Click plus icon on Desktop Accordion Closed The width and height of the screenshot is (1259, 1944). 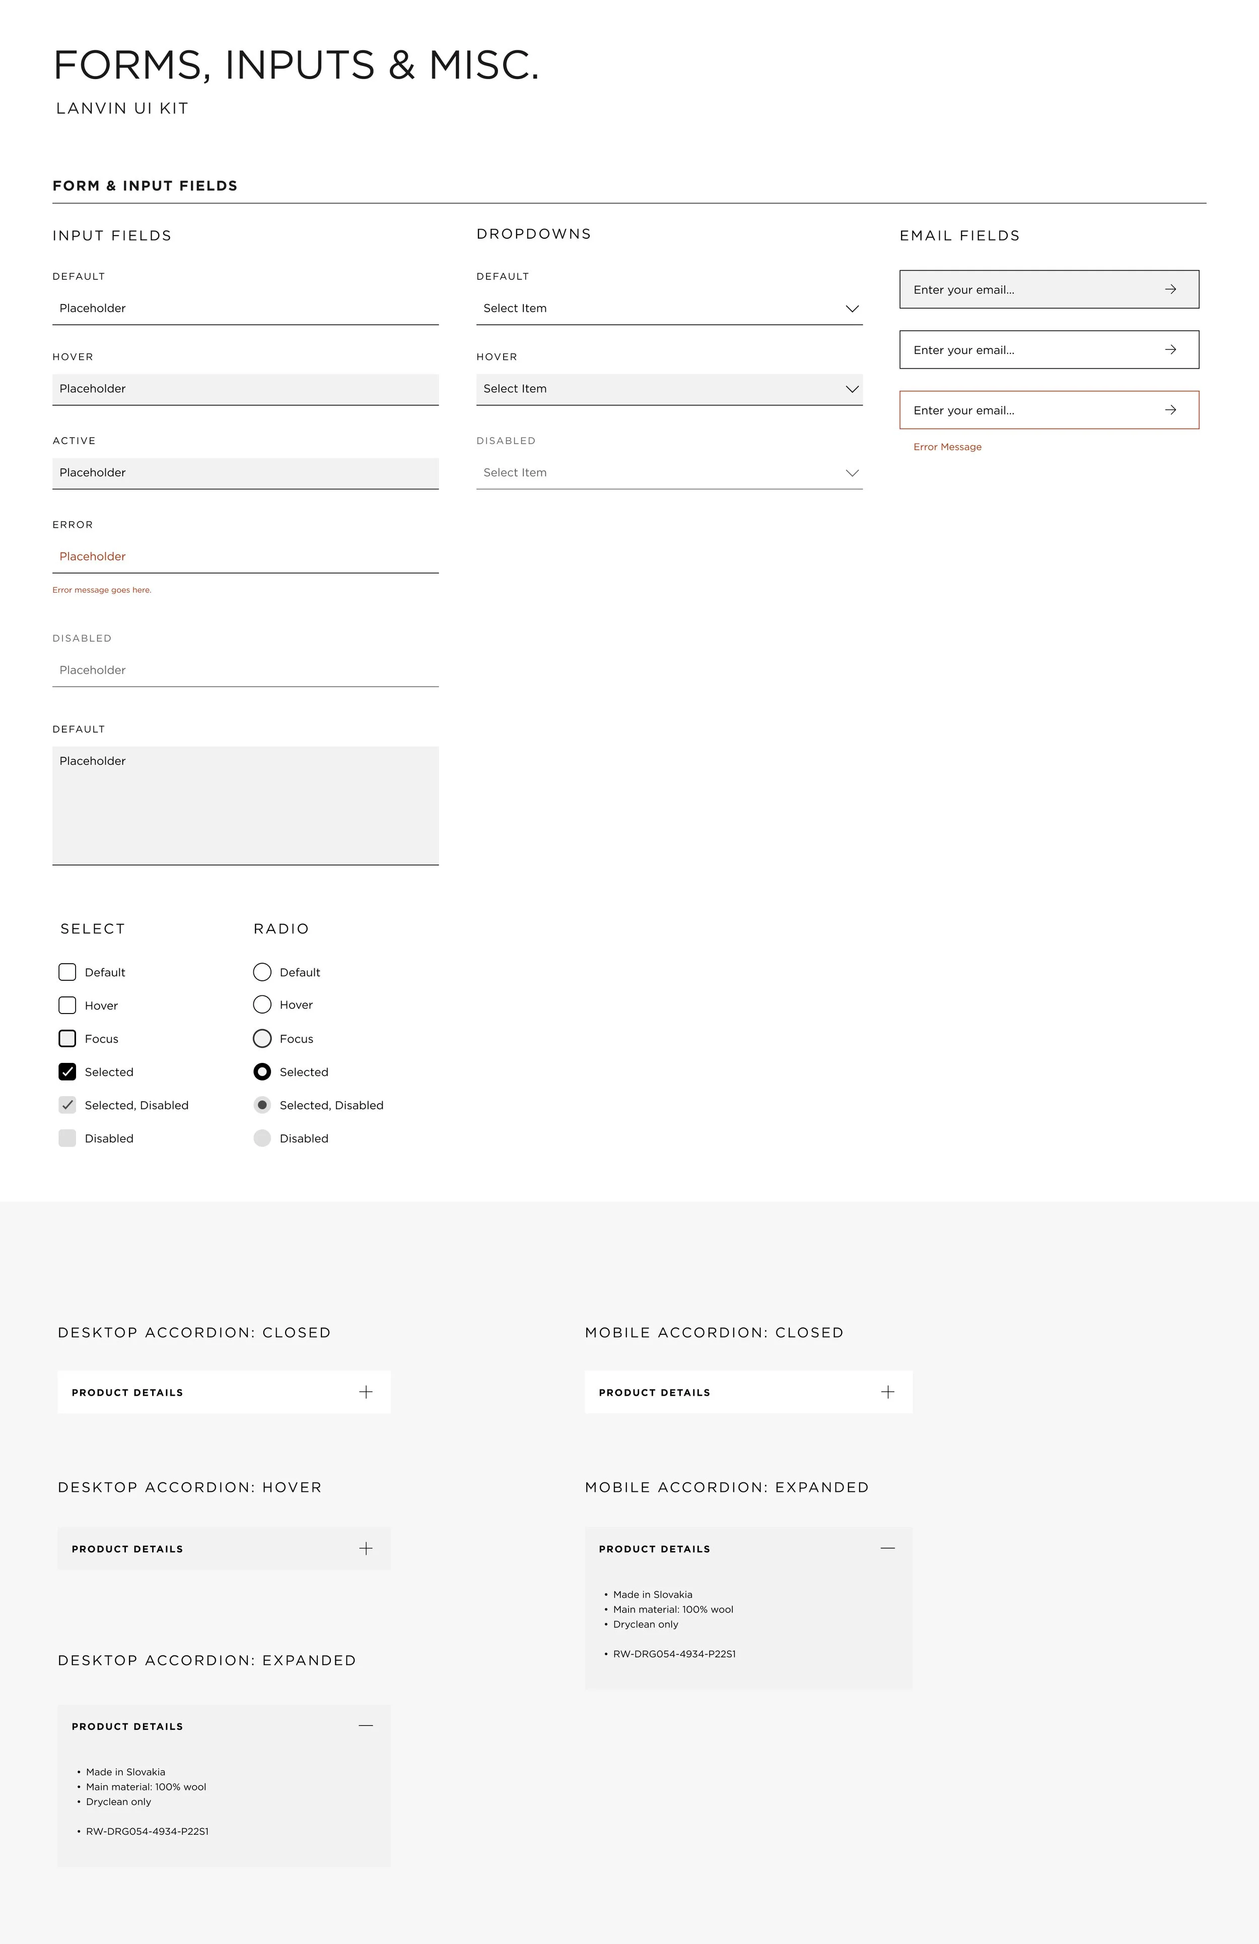(x=366, y=1392)
